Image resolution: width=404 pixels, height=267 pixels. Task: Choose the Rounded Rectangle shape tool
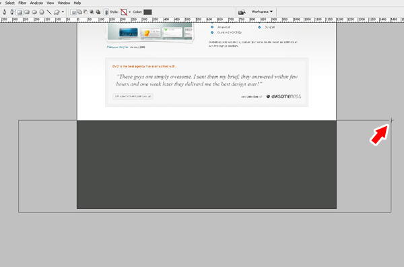(x=27, y=12)
